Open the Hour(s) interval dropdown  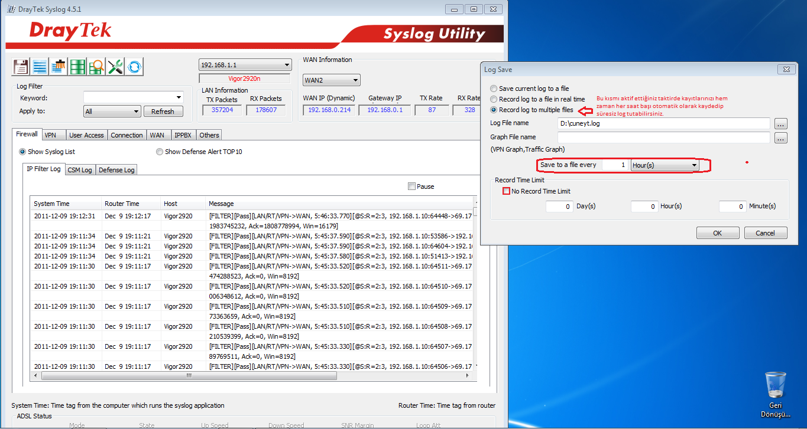(x=665, y=166)
